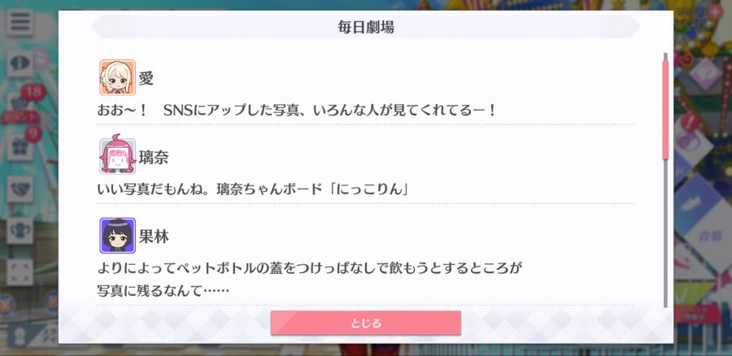Click Rina's line about 璃奈ちゃんボード
Screen dimensions: 732x356
click(x=253, y=189)
